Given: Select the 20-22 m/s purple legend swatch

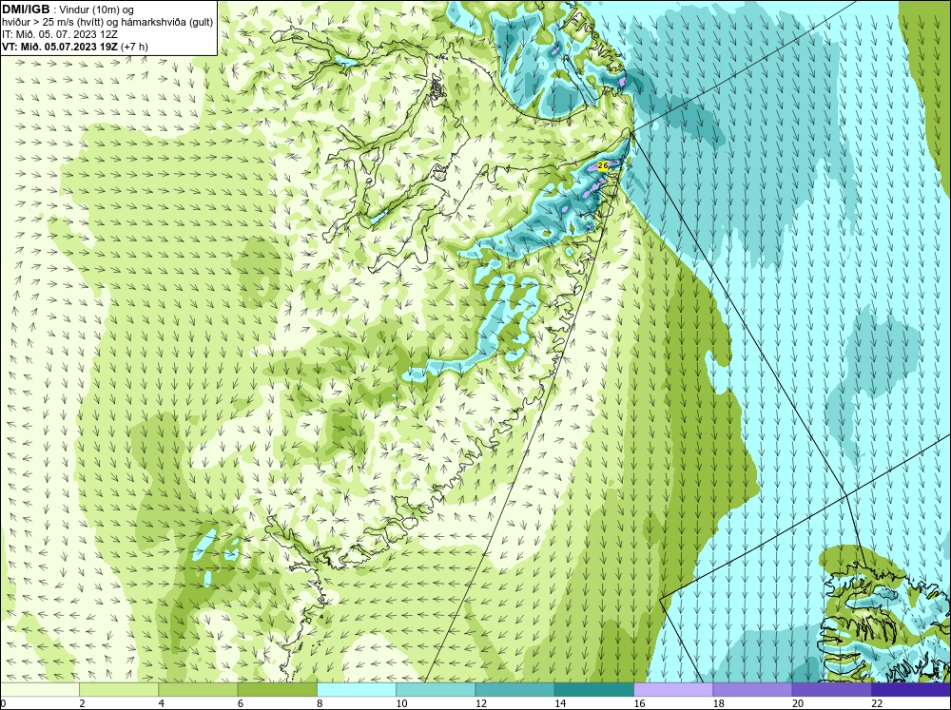Looking at the screenshot, I should pyautogui.click(x=831, y=689).
